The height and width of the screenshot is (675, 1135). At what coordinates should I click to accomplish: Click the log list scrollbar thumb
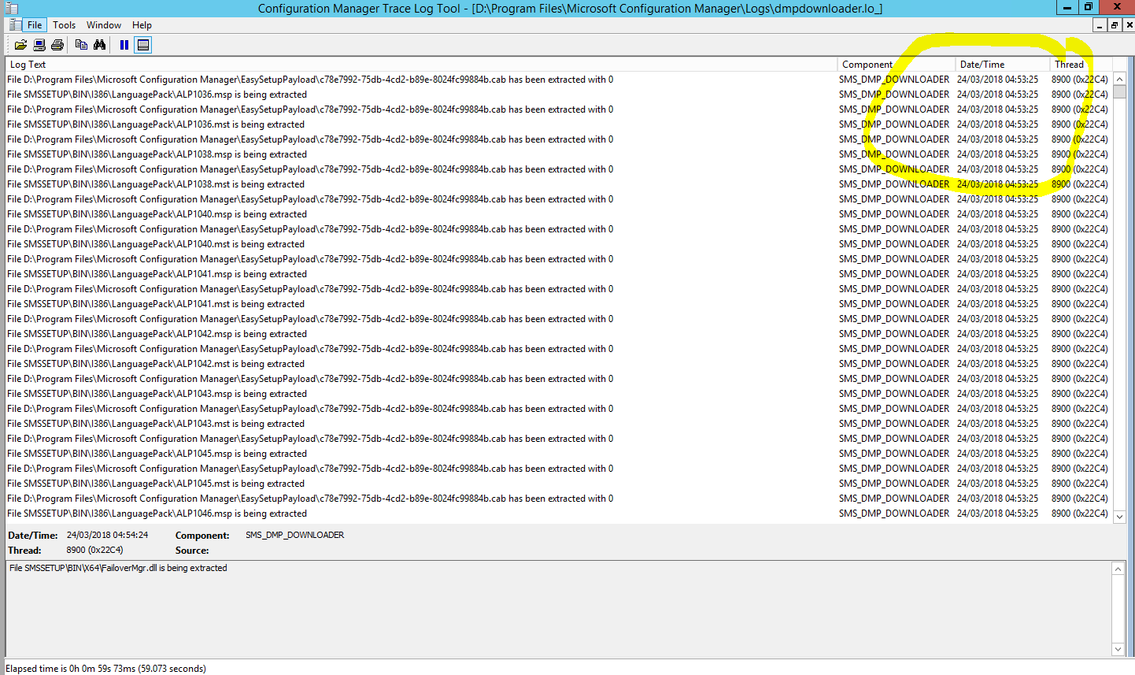coord(1120,92)
